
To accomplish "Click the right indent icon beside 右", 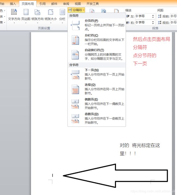I will [128, 22].
